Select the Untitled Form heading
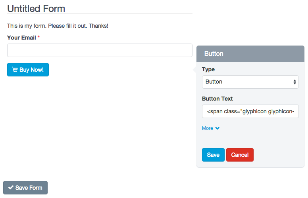Viewport: 308px width, 198px height. [36, 8]
